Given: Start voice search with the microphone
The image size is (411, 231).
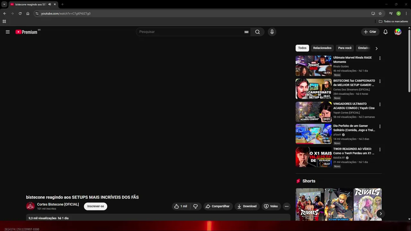Looking at the screenshot, I should pyautogui.click(x=272, y=32).
